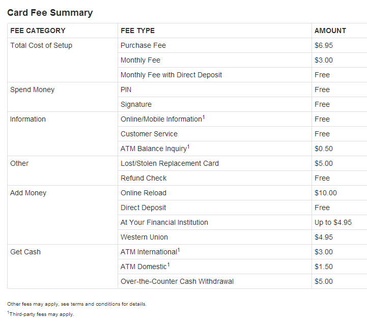Click the $10.00 Online Reload amount
Screen dimensions: 367x324
click(x=326, y=193)
